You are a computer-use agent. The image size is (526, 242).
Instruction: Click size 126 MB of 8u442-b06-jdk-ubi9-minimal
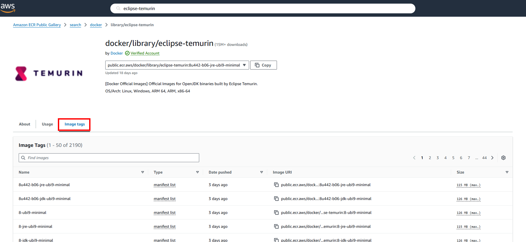468,199
